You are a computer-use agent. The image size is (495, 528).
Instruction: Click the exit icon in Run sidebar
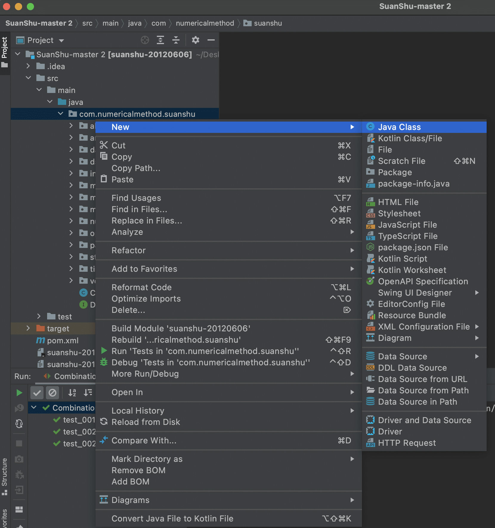click(19, 490)
